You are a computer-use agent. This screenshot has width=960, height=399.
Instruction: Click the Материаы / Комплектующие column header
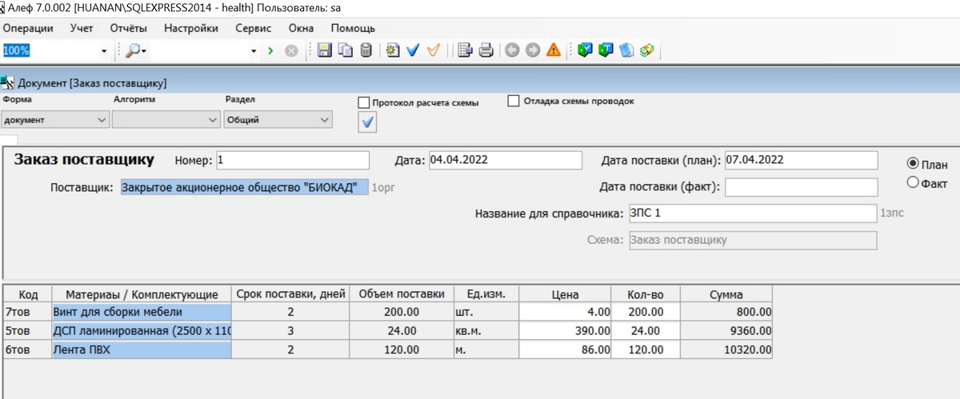tap(142, 294)
